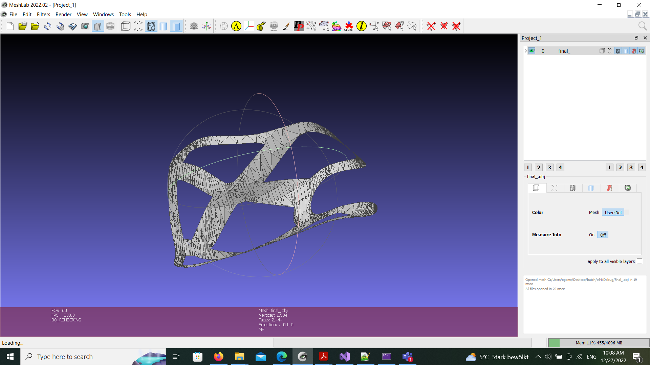Open the PickPoints PP tool
Image resolution: width=650 pixels, height=365 pixels.
(x=299, y=26)
